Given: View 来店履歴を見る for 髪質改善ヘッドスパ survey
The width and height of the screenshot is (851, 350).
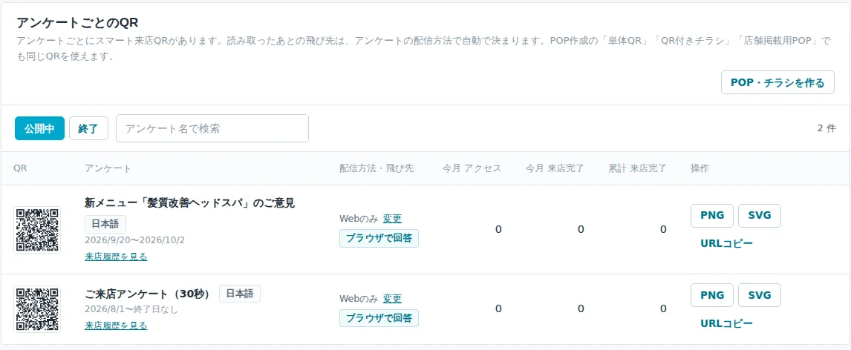Looking at the screenshot, I should [x=116, y=257].
